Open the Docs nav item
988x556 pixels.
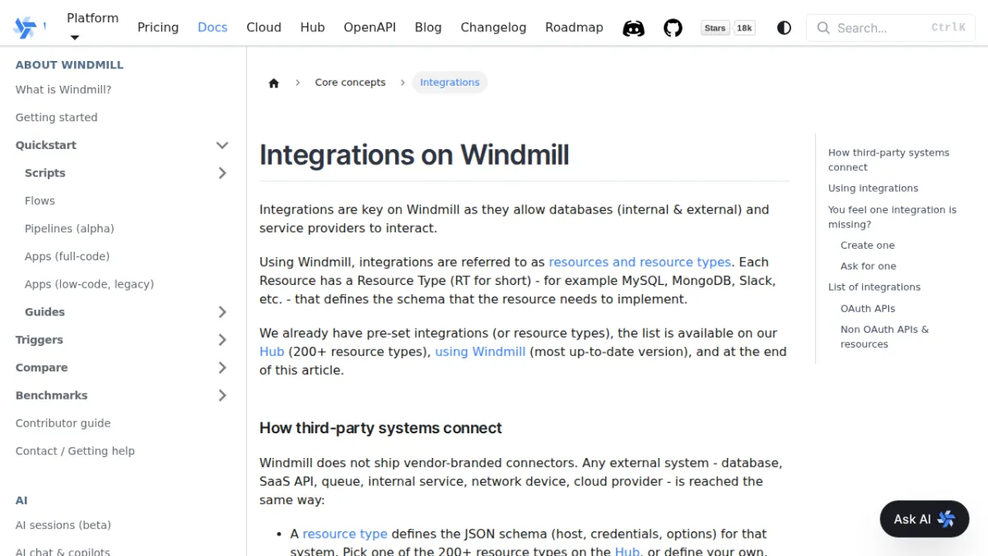(x=212, y=27)
